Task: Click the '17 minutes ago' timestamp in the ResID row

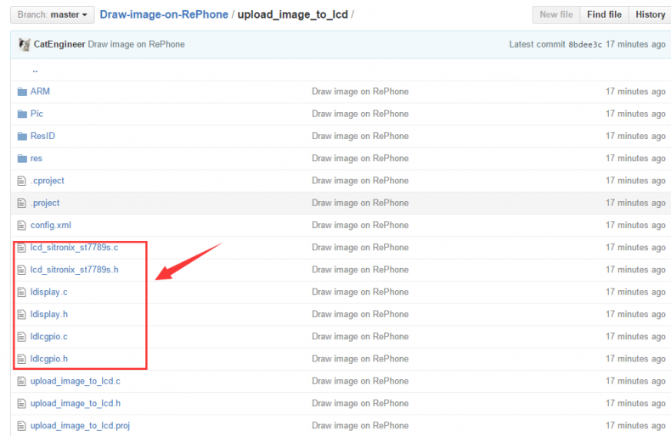Action: (635, 136)
